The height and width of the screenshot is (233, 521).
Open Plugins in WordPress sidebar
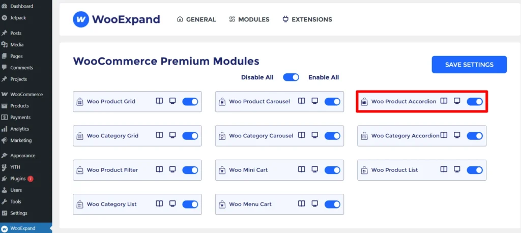pyautogui.click(x=18, y=179)
